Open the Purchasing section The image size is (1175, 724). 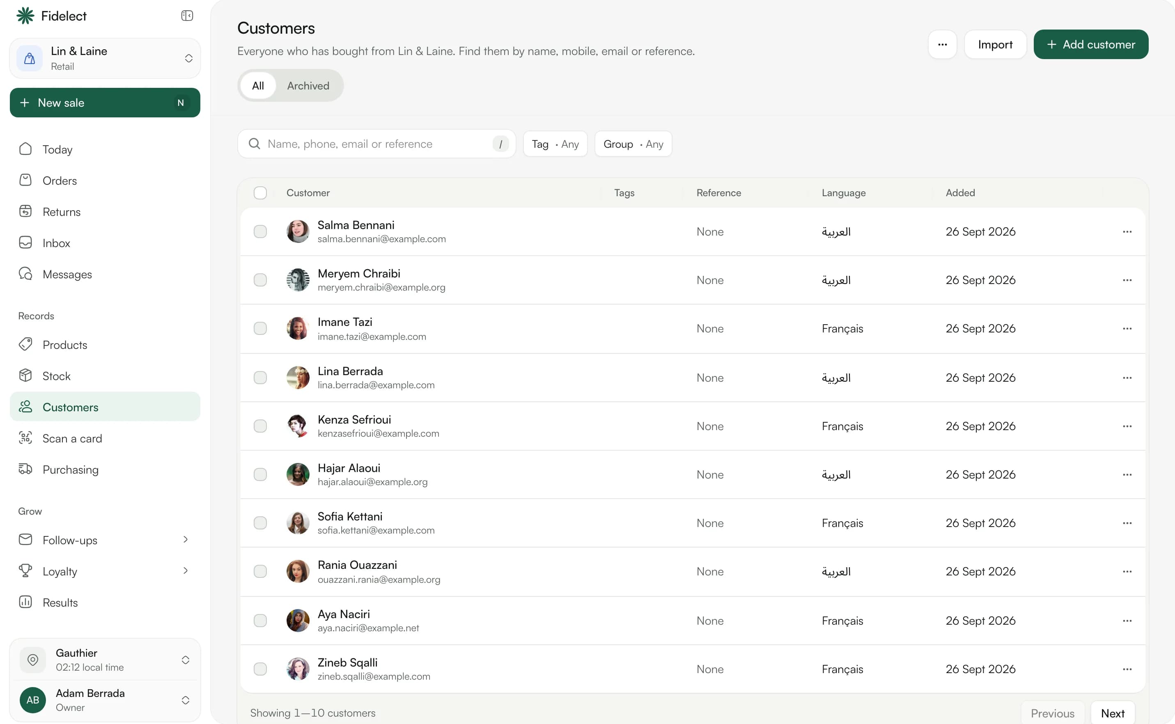tap(105, 469)
